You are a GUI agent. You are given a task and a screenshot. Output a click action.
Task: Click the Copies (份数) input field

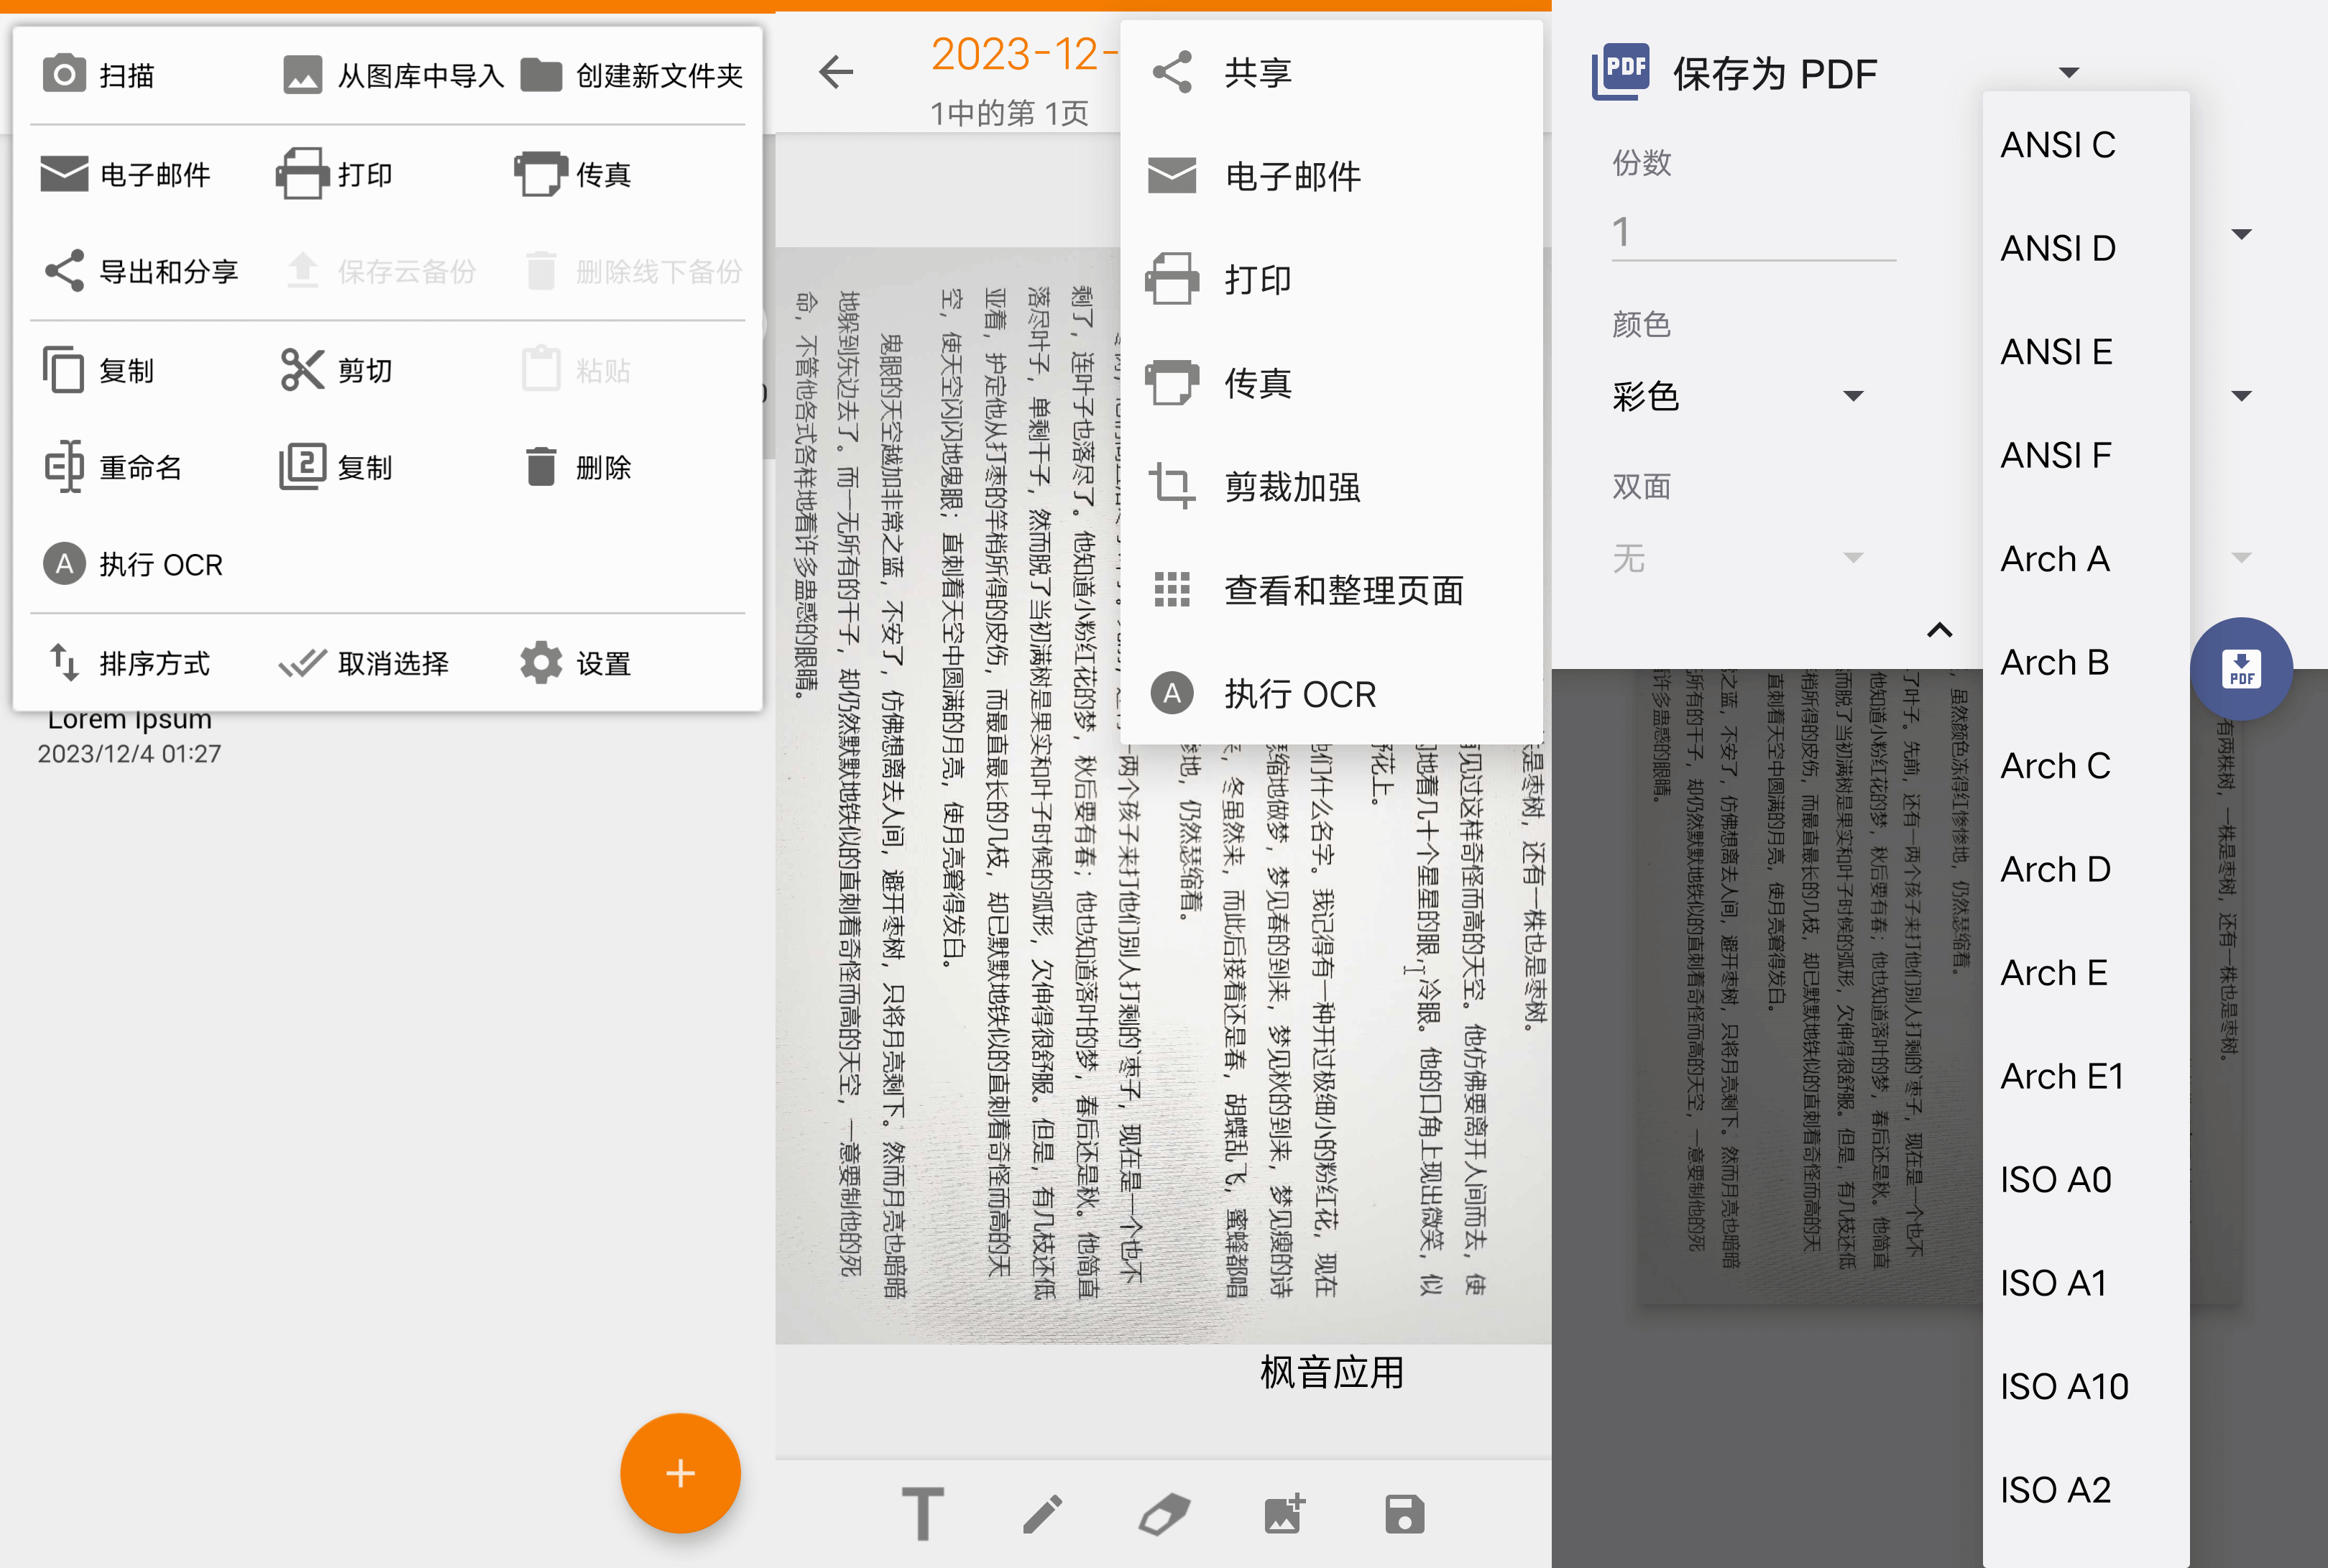tap(1753, 232)
